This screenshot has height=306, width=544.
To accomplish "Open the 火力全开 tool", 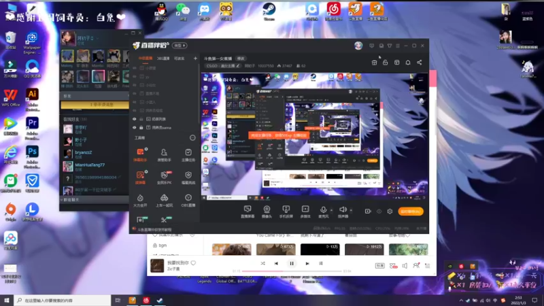I will click(x=140, y=200).
